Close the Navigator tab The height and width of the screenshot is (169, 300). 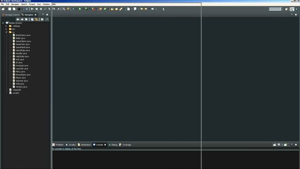click(36, 15)
